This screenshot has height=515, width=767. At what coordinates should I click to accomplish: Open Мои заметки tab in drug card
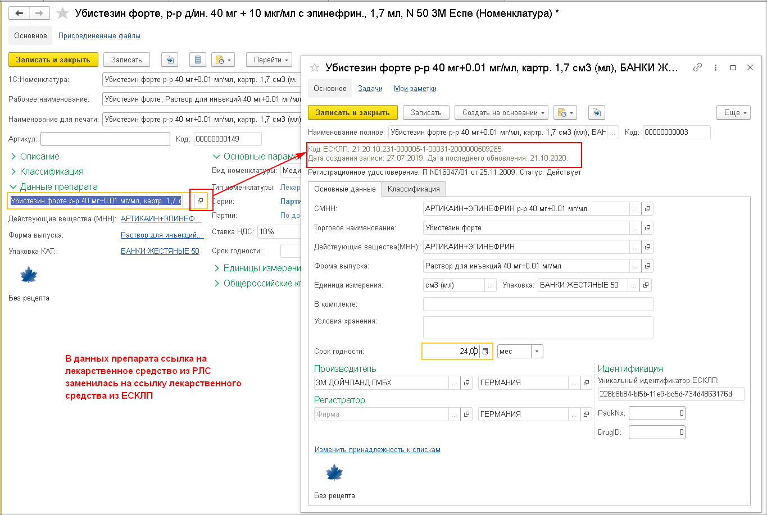415,88
